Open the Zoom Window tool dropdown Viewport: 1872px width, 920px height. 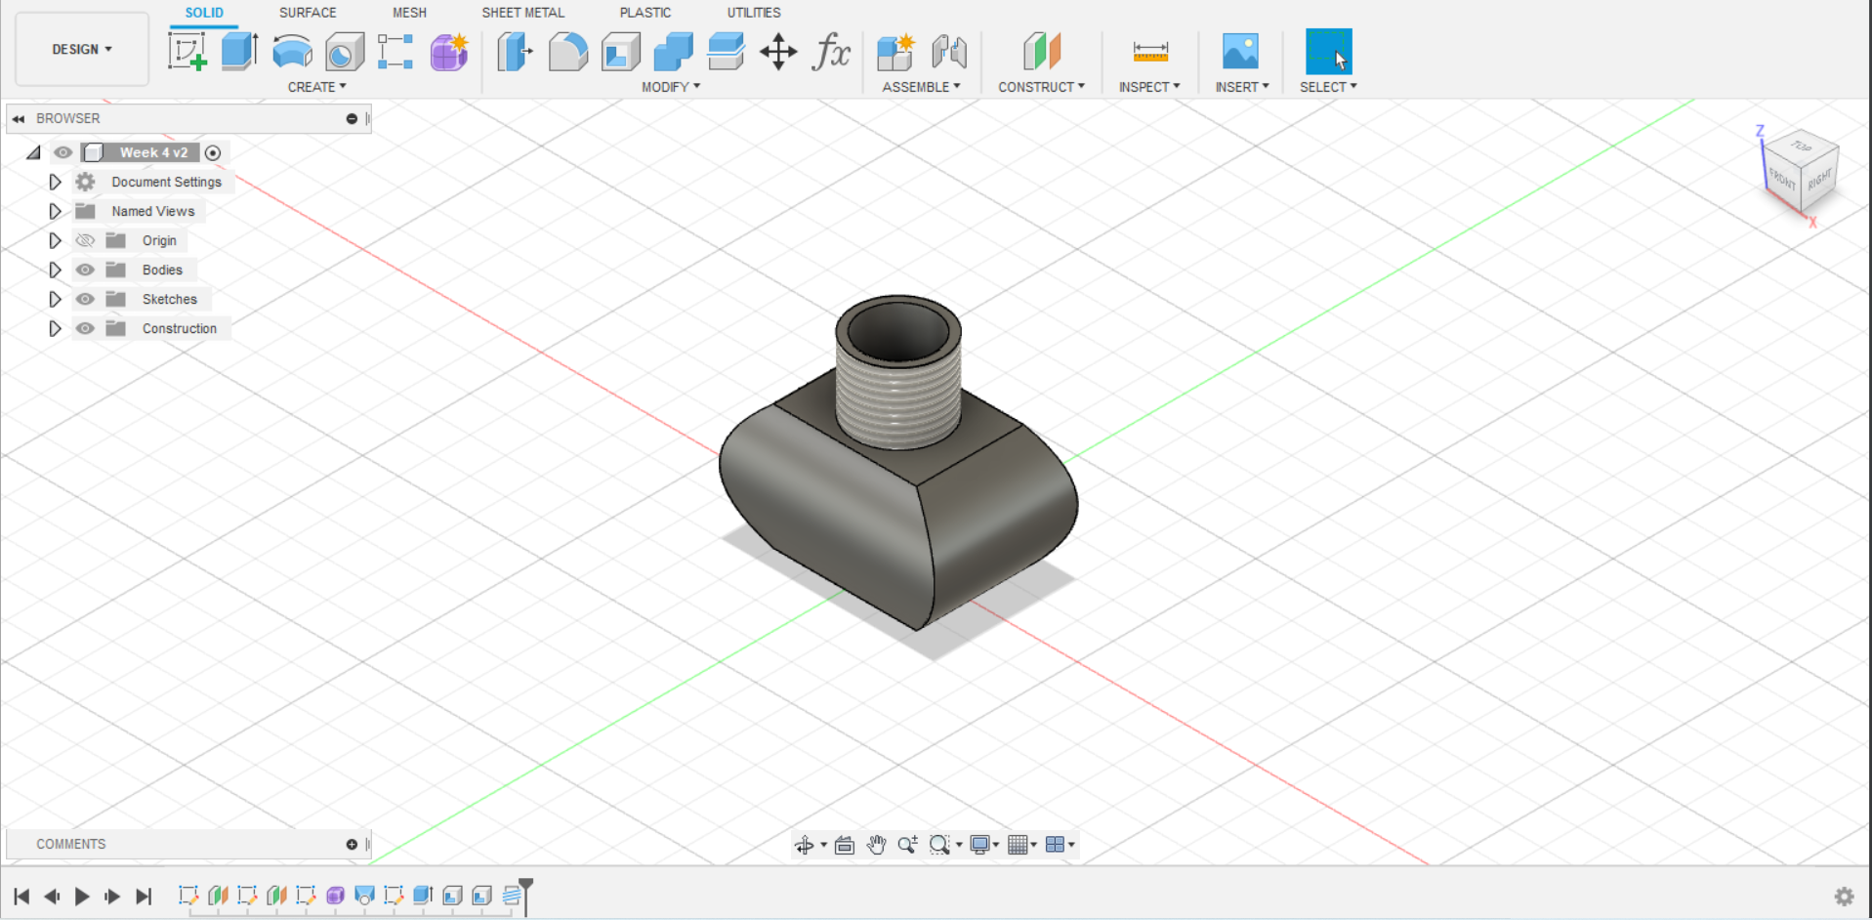pyautogui.click(x=959, y=846)
